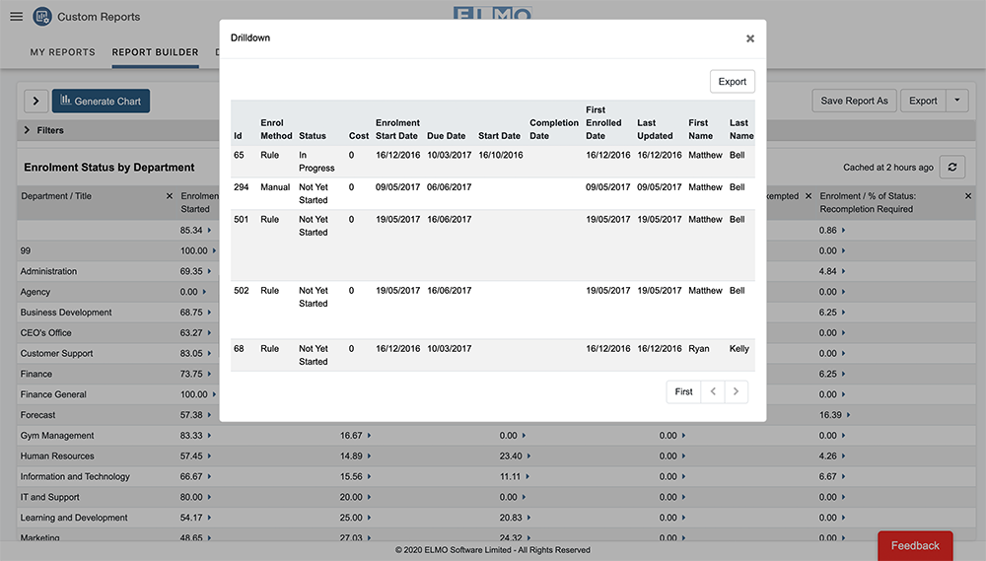
Task: Select drilldown row with Id 65
Action: 492,162
